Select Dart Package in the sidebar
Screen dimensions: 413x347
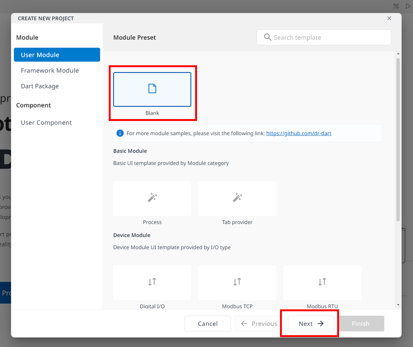(57, 86)
